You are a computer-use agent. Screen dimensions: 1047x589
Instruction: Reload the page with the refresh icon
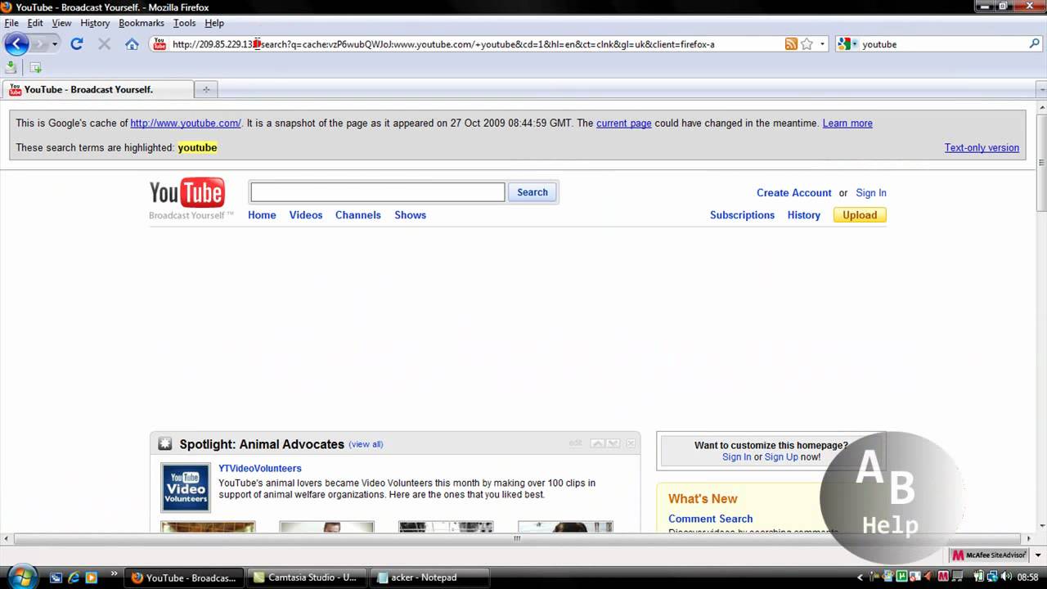click(77, 44)
